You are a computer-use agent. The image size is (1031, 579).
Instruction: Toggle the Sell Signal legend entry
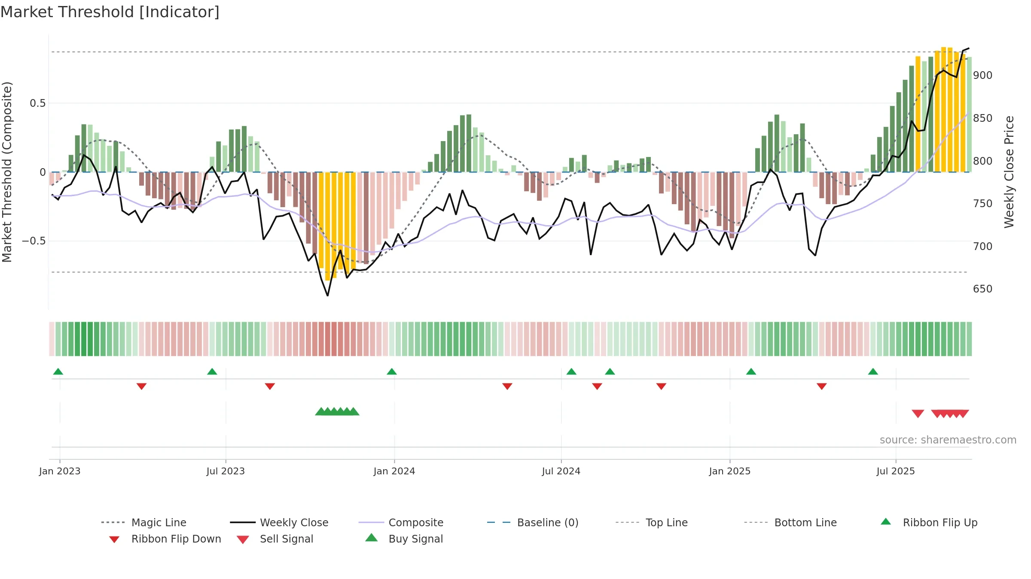275,539
